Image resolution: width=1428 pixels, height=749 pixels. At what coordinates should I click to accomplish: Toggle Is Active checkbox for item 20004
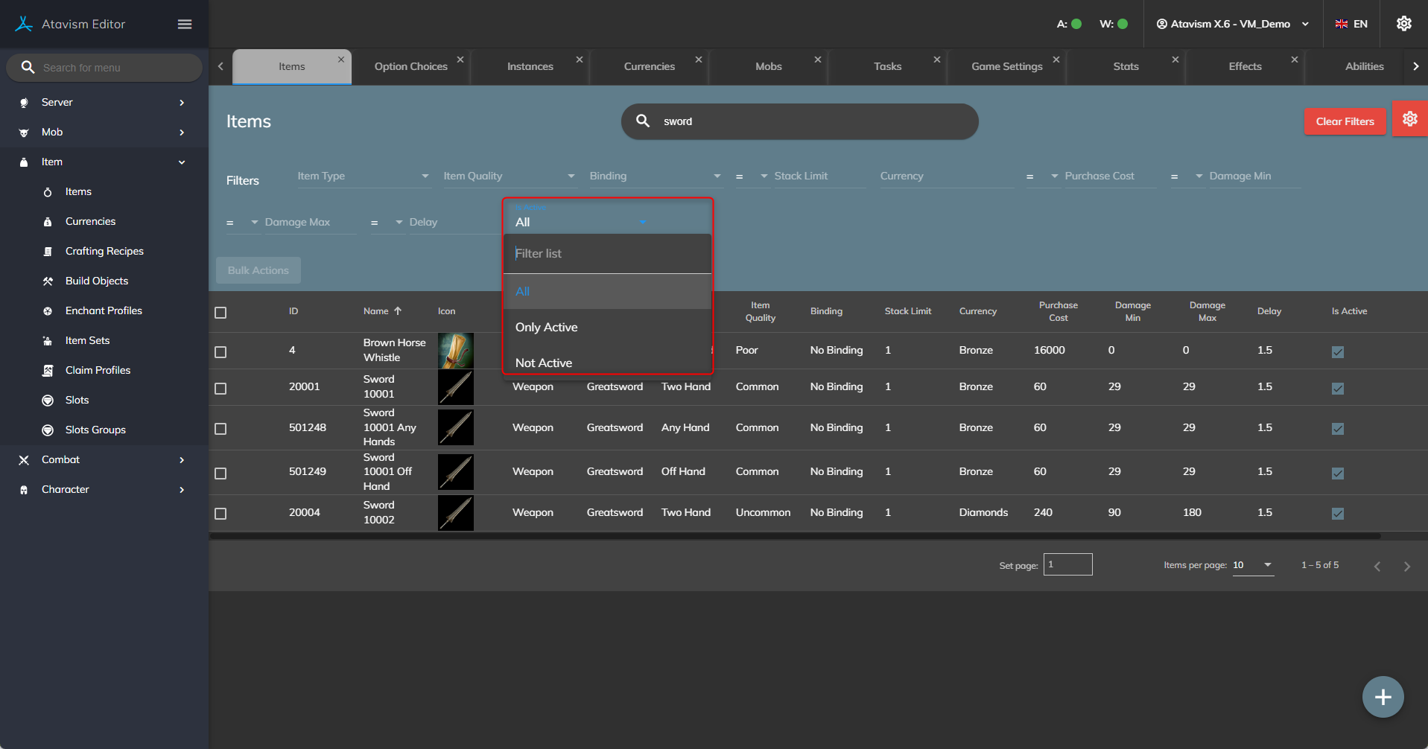(x=1338, y=514)
